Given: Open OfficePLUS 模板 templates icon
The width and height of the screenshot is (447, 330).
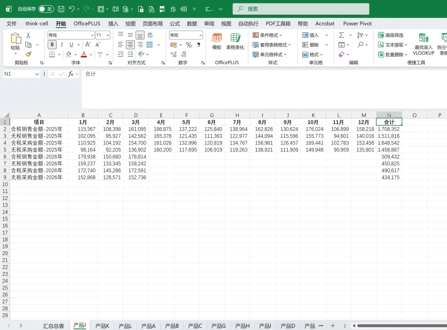Looking at the screenshot, I should 216,42.
